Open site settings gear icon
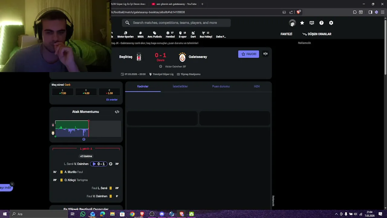 [331, 23]
